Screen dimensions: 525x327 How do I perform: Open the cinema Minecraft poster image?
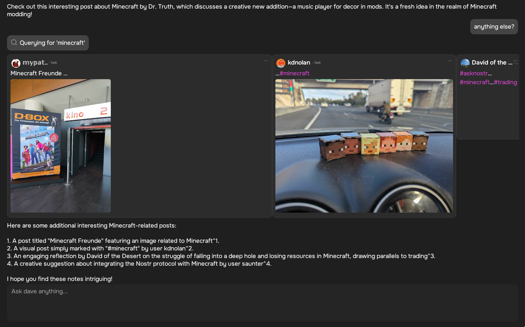click(60, 146)
